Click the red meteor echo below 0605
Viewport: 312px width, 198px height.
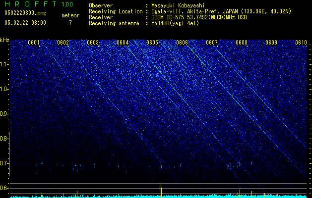click(x=161, y=166)
